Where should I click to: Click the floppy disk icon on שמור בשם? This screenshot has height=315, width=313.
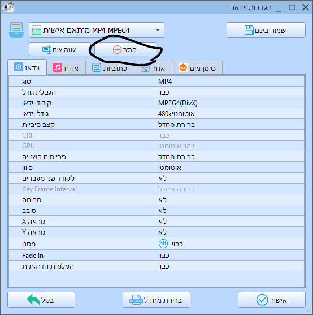point(249,30)
